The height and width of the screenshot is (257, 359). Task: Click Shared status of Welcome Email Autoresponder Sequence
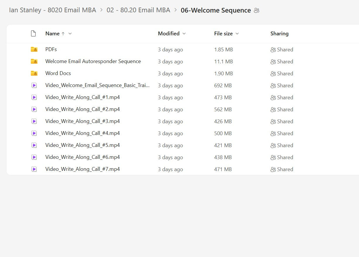[282, 62]
